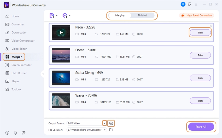Trim the Ocean - 54081 video
The image size is (222, 138).
click(200, 55)
